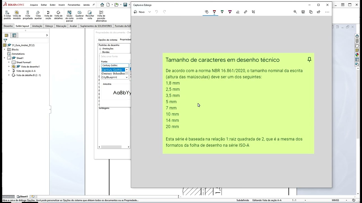Open the Suplementos do SOLIDWORKS tab

96,26
